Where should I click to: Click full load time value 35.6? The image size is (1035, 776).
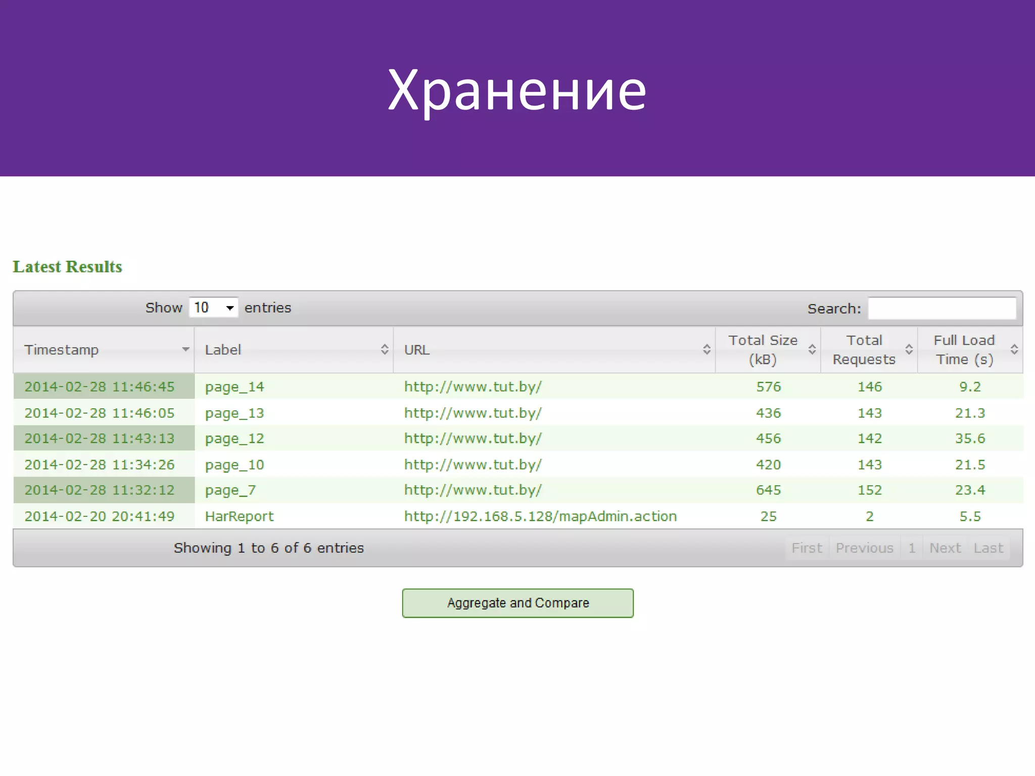click(x=970, y=439)
